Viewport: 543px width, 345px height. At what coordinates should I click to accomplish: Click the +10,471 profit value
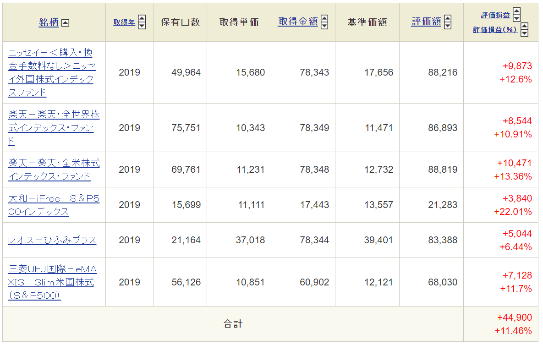coord(514,163)
